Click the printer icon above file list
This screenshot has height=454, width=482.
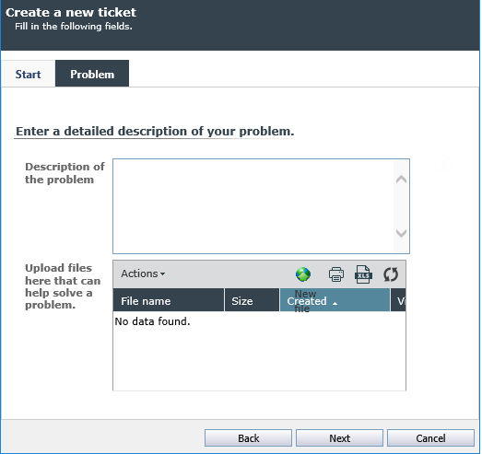point(336,274)
